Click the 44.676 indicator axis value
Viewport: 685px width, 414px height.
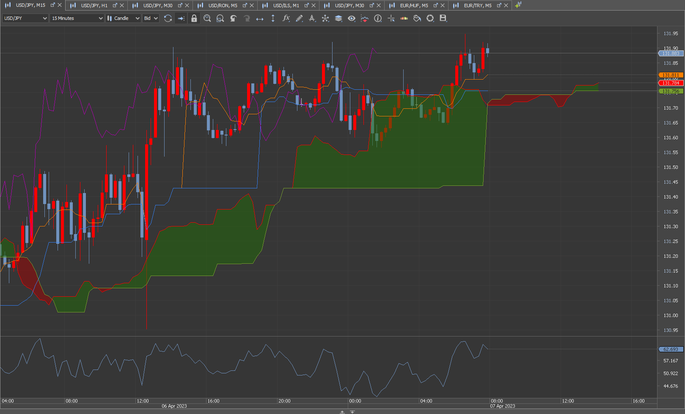coord(671,386)
